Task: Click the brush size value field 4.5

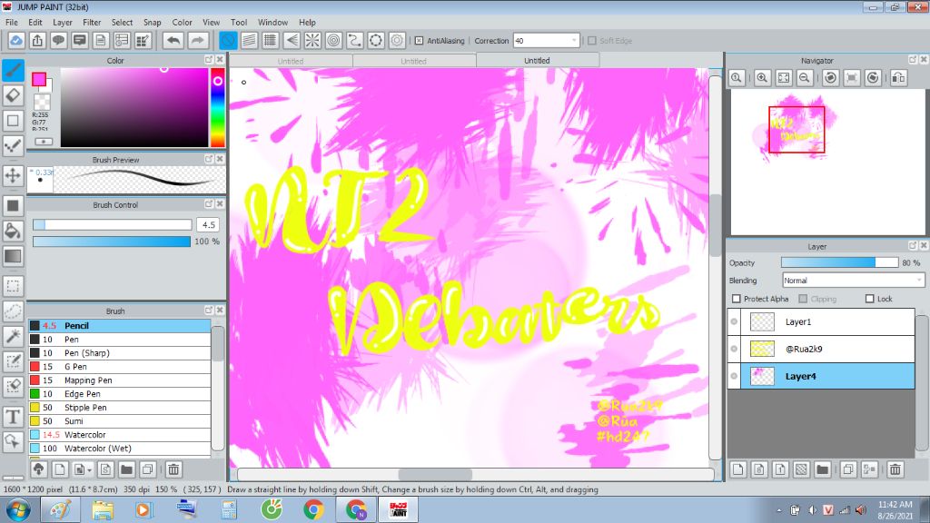Action: pos(208,225)
